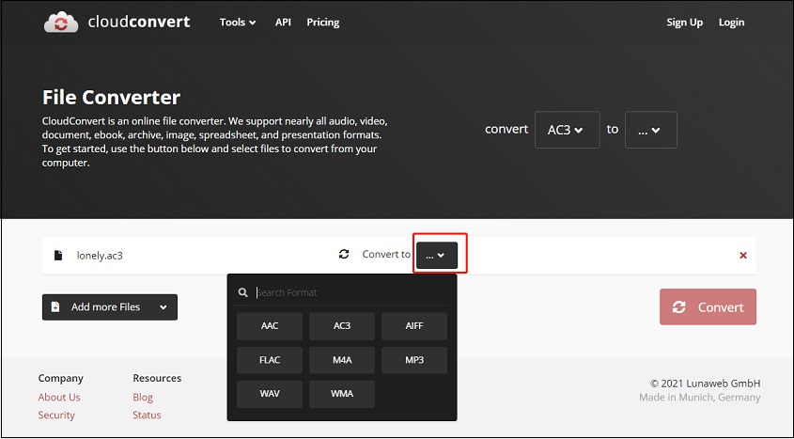Open the Security link
The width and height of the screenshot is (794, 439).
click(56, 415)
